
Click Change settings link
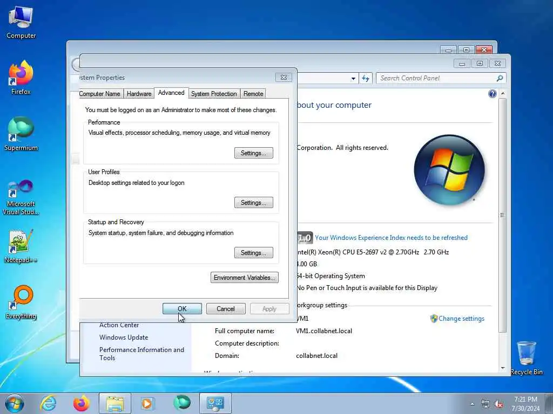pyautogui.click(x=461, y=318)
